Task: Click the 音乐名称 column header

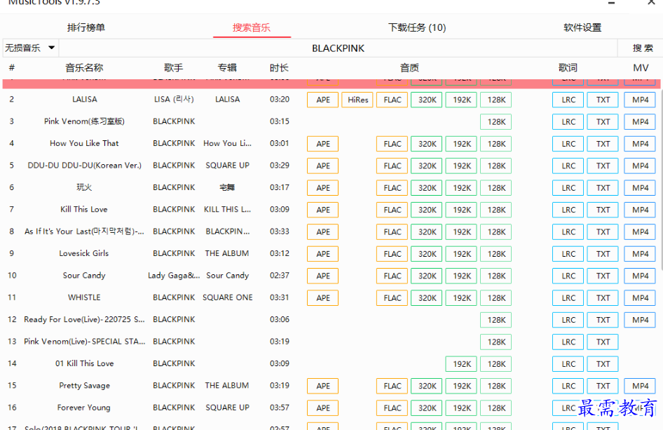Action: (84, 68)
